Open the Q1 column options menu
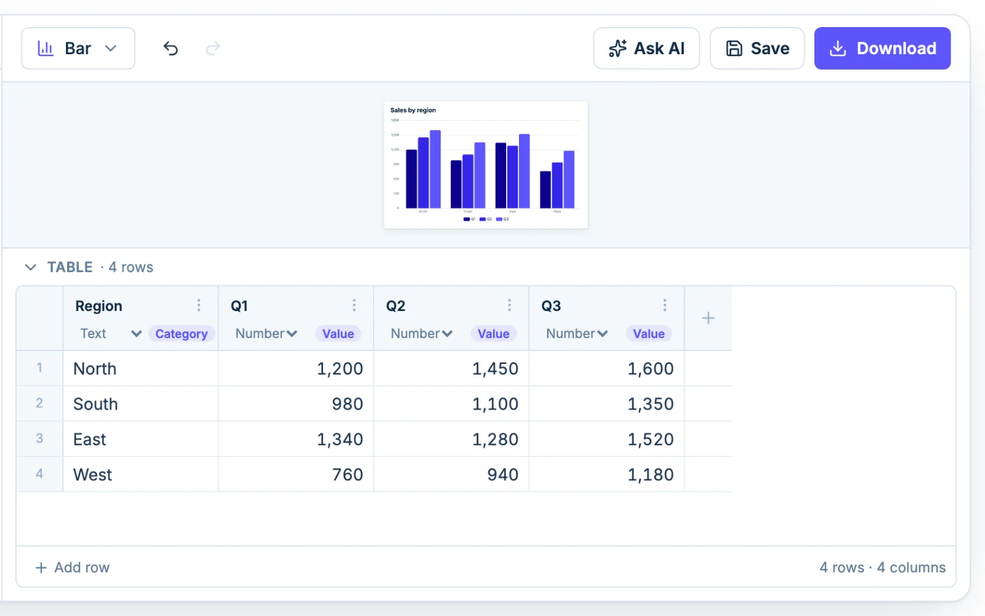This screenshot has width=985, height=616. click(354, 306)
